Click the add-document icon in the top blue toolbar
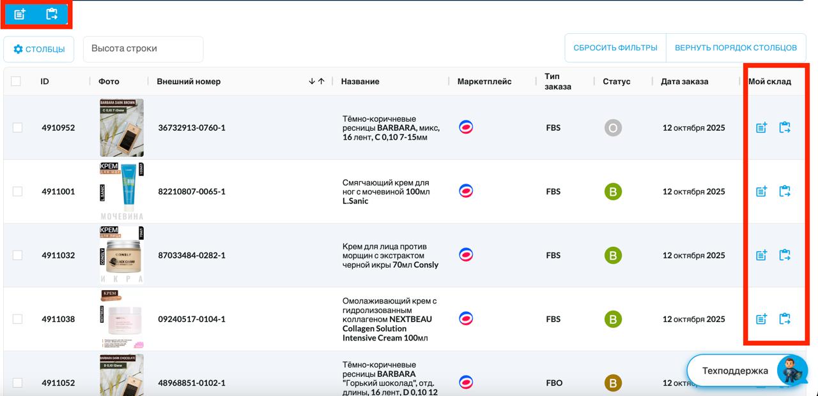This screenshot has height=396, width=818. (20, 15)
